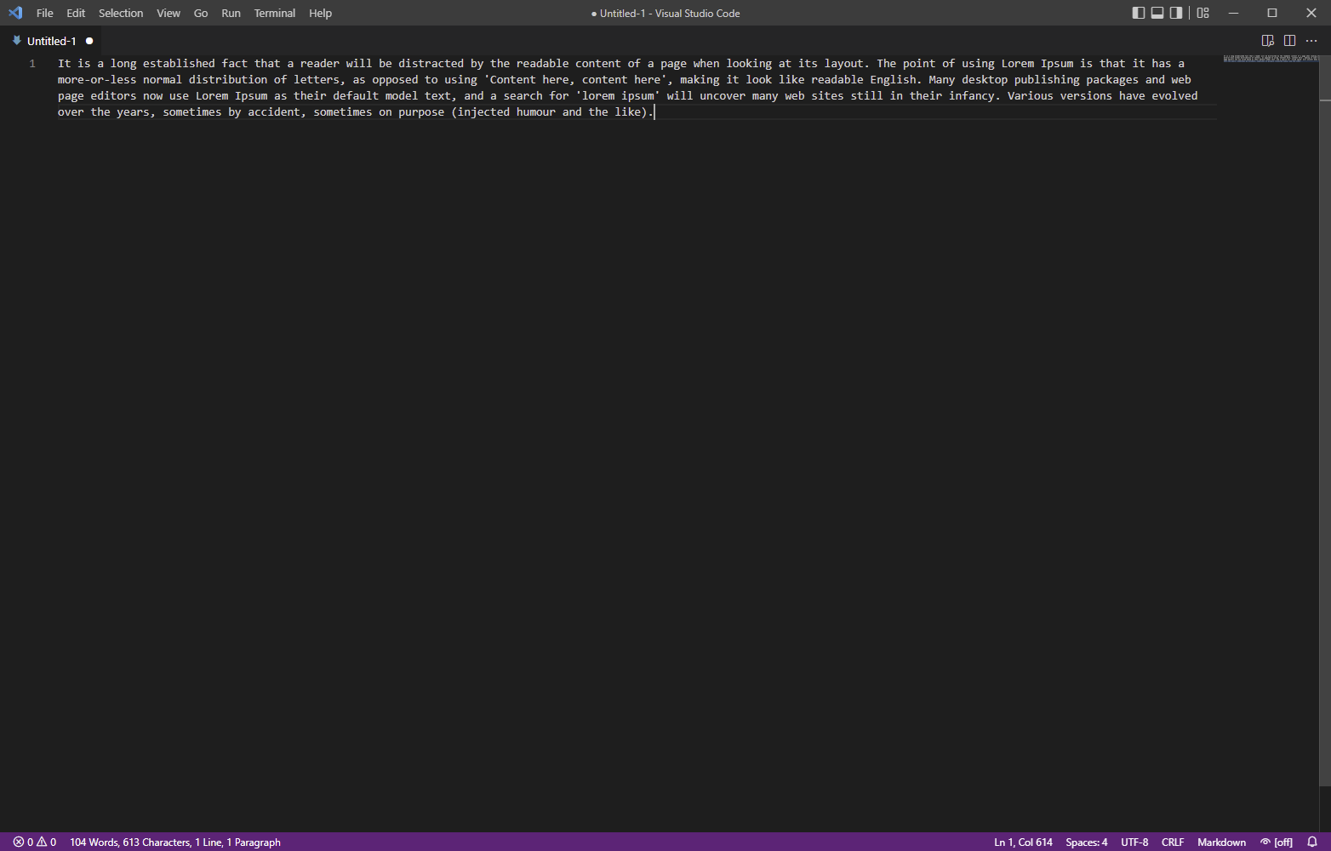Image resolution: width=1331 pixels, height=851 pixels.
Task: Open the Go menu
Action: click(201, 13)
